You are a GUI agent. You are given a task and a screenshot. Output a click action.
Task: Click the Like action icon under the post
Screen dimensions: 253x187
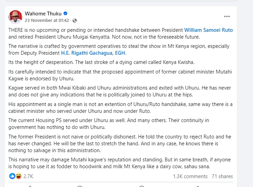(30, 186)
